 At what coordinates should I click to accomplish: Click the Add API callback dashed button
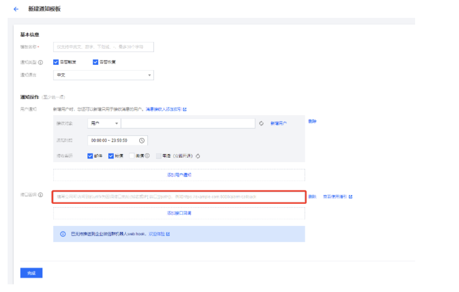[179, 214]
